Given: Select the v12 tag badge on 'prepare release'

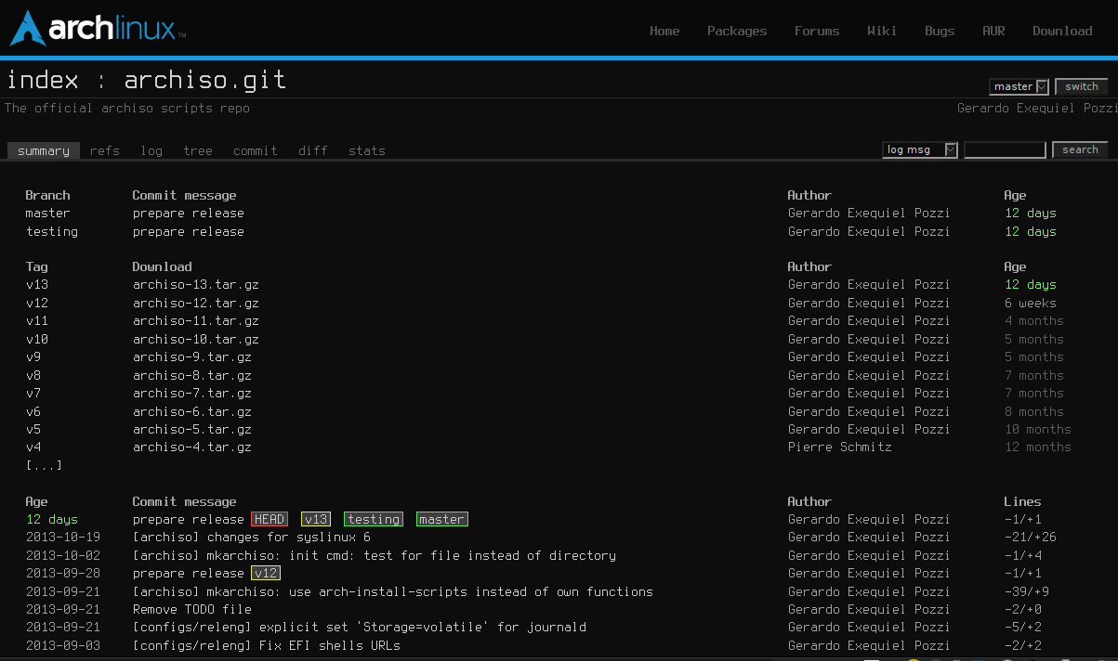Looking at the screenshot, I should [266, 573].
